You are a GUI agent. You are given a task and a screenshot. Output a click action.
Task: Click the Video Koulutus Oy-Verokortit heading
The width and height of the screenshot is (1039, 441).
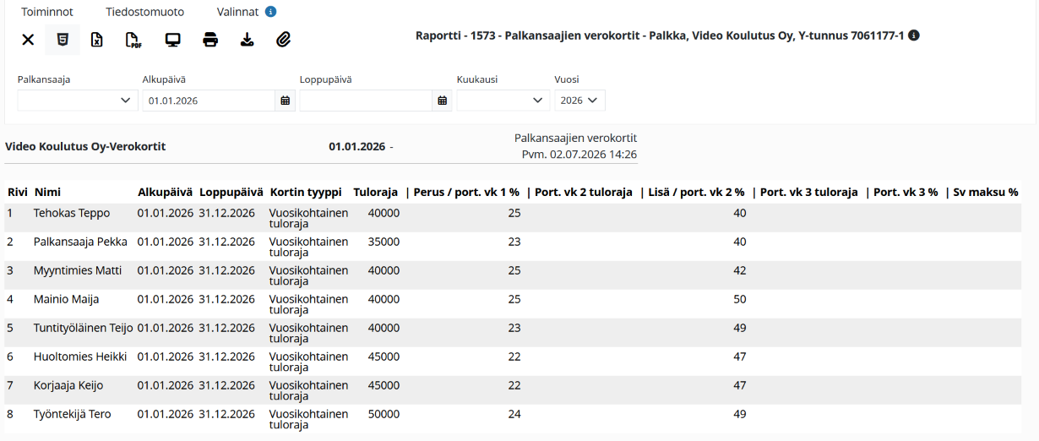coord(85,146)
